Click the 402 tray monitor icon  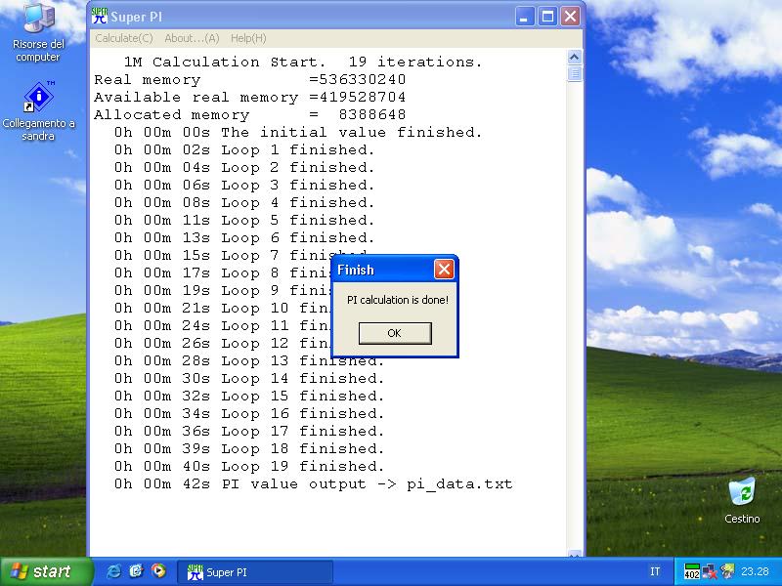pyautogui.click(x=692, y=571)
